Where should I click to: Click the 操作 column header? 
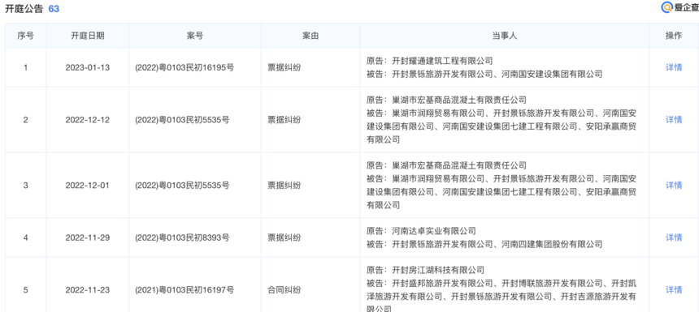[674, 36]
